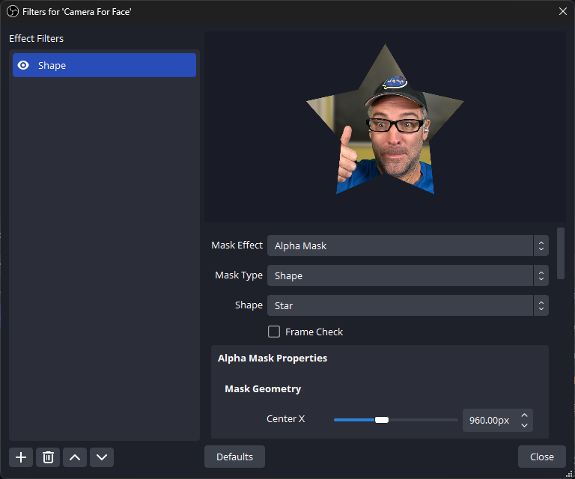Decrease Center X with down arrow
Image resolution: width=575 pixels, height=479 pixels.
tap(525, 425)
